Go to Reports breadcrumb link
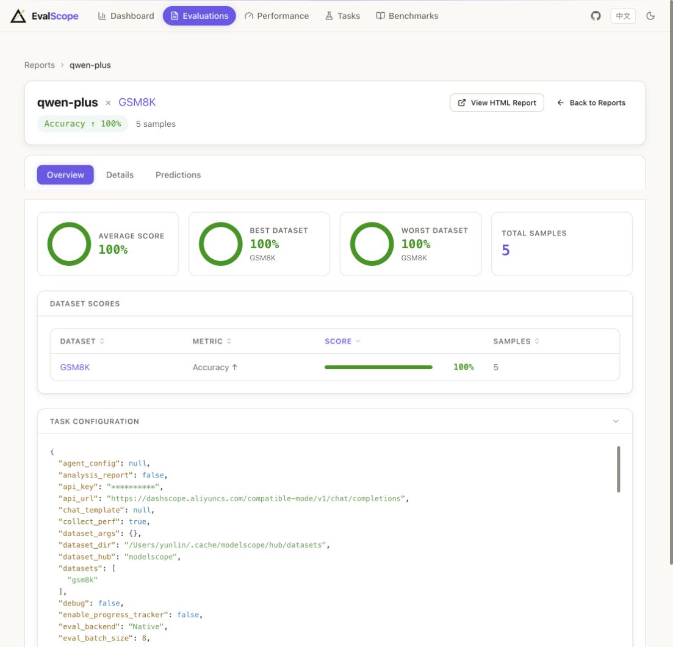Screen dimensions: 673x647 point(40,65)
